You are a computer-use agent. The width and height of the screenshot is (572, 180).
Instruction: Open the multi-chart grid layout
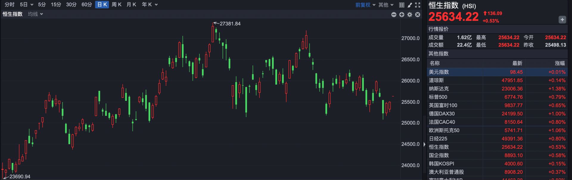pos(402,5)
